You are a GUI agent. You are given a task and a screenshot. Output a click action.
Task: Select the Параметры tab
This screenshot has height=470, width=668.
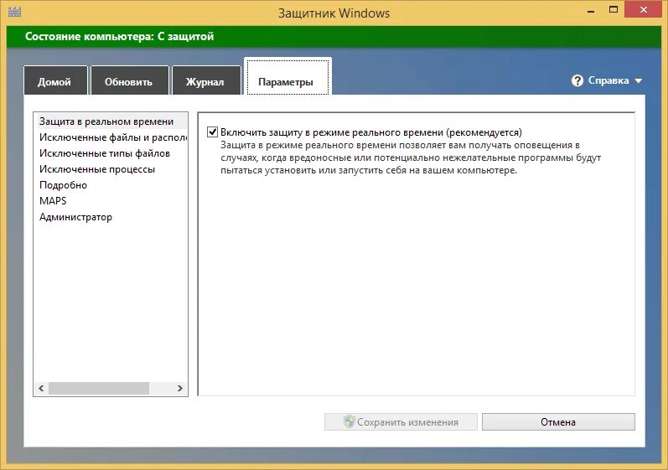[x=287, y=77]
